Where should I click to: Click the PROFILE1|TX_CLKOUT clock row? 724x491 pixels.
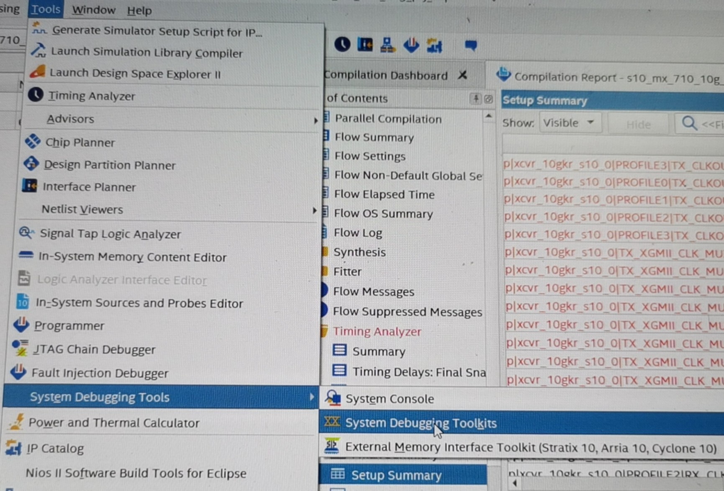pos(613,200)
